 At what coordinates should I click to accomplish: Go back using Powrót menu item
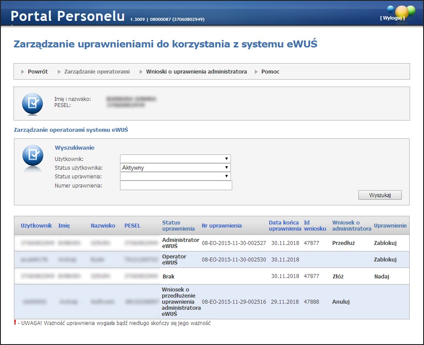[37, 71]
